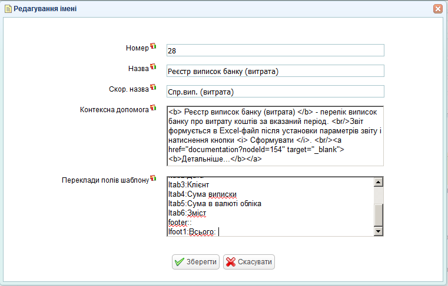Click the Контексна допомога label
Viewport: 448px width, 286px height.
[x=114, y=110]
